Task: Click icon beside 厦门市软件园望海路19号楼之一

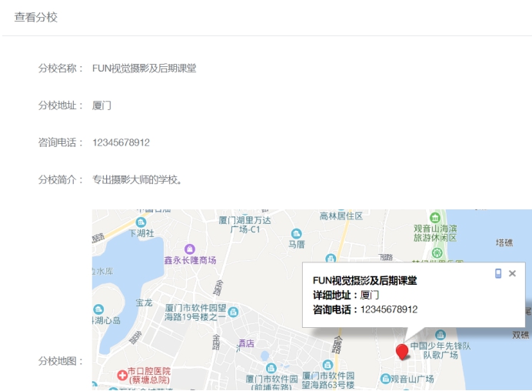Action: [x=233, y=312]
